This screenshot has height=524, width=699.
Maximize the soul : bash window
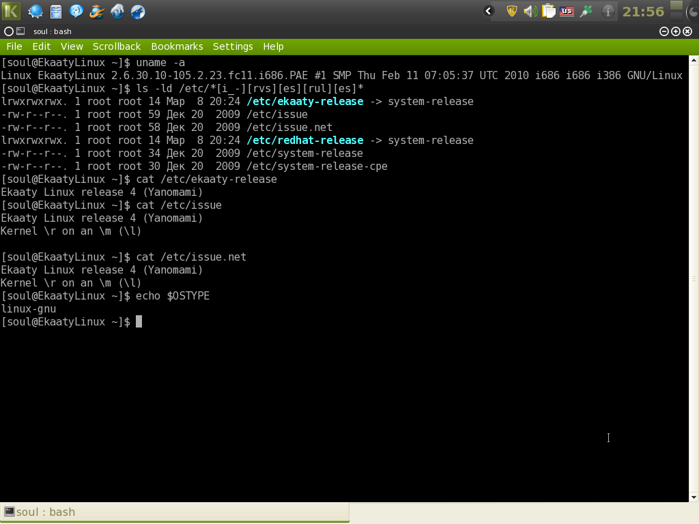click(x=676, y=31)
